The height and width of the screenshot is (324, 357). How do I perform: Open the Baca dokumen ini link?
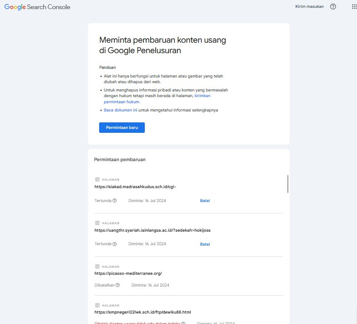[x=120, y=110]
